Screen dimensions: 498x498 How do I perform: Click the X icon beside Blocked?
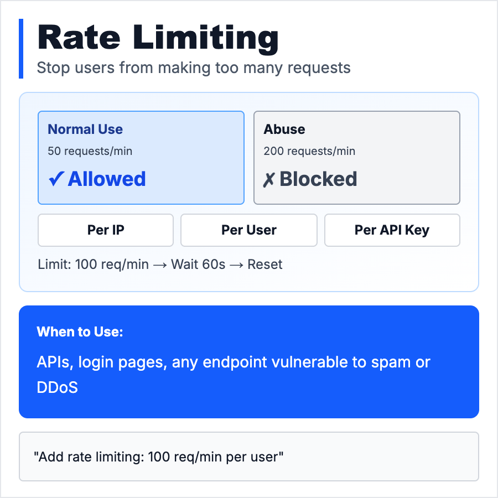tap(269, 180)
